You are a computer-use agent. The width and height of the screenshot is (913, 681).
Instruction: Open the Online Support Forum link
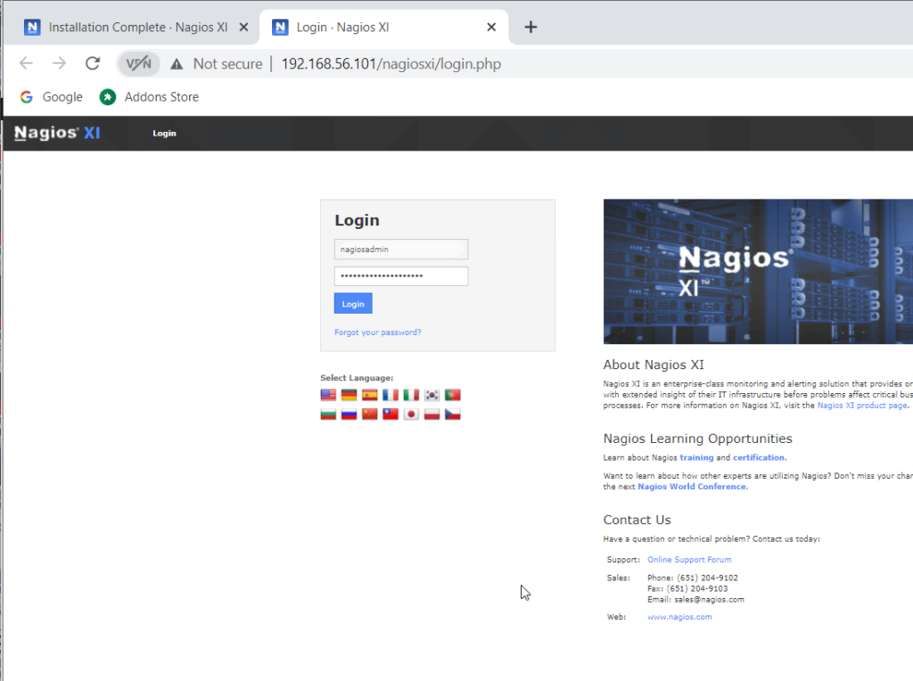tap(689, 560)
